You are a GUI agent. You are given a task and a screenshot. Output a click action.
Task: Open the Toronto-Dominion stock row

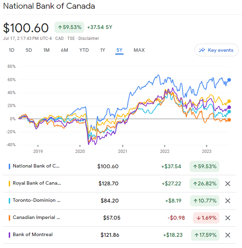pyautogui.click(x=37, y=200)
